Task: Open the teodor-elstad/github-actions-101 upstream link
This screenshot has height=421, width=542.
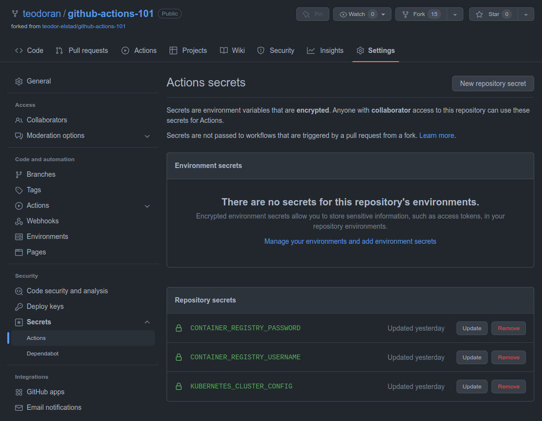Action: [x=84, y=26]
